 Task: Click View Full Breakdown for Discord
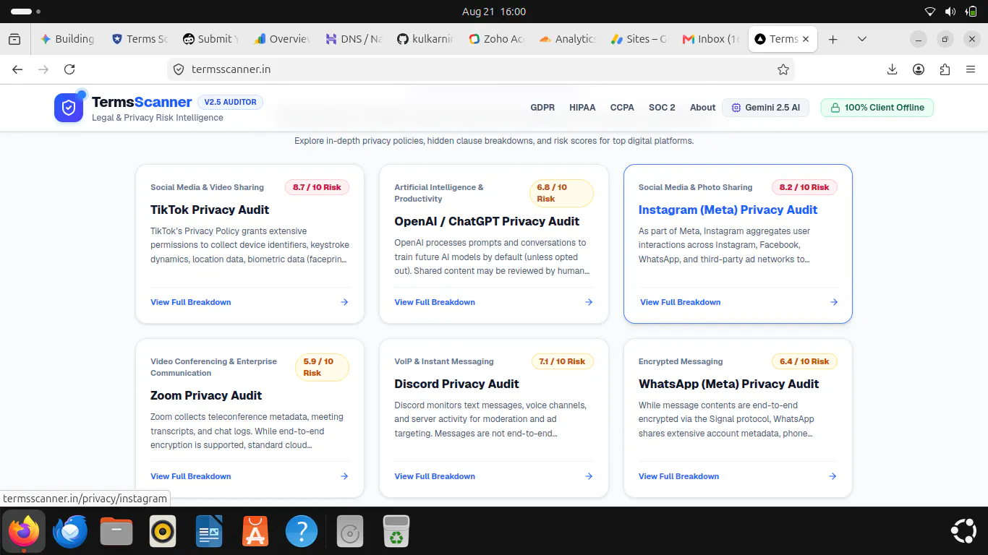tap(435, 476)
